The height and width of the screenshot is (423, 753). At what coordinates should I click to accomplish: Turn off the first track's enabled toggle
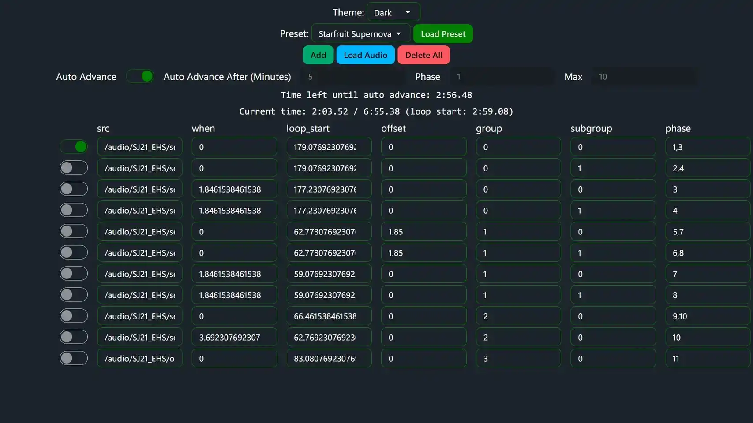point(74,147)
